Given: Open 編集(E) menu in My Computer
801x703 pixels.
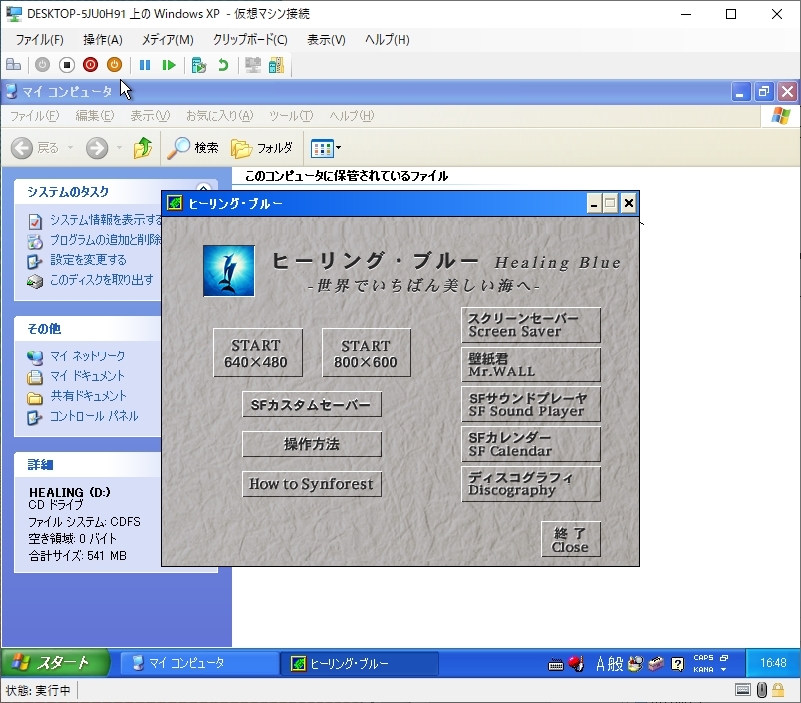Looking at the screenshot, I should click(95, 116).
